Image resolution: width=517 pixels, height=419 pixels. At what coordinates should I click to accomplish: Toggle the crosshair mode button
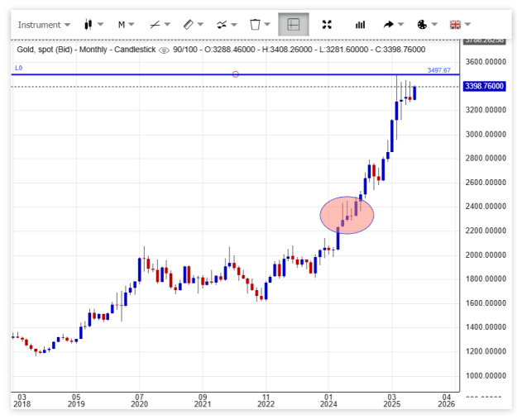tap(294, 24)
